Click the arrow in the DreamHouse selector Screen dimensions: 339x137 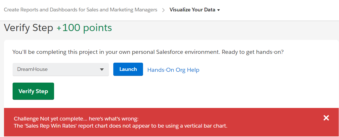(102, 69)
